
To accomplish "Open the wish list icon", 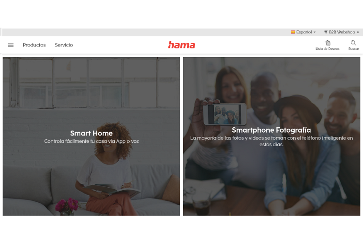I will point(328,43).
